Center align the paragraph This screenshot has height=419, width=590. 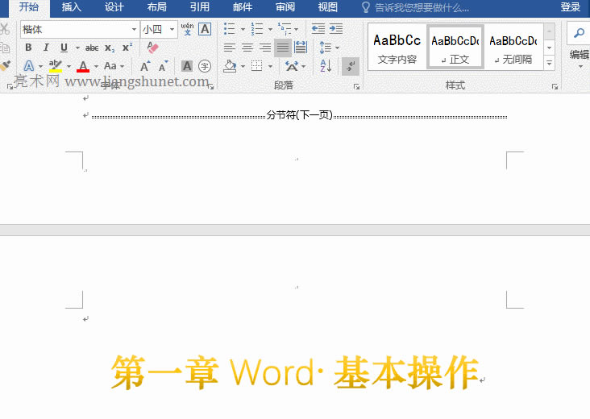247,48
